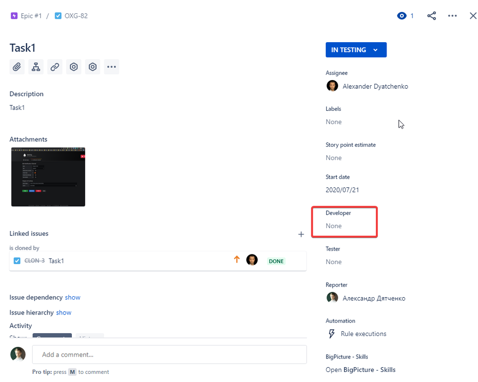Click the first hexagon app icon

click(73, 67)
